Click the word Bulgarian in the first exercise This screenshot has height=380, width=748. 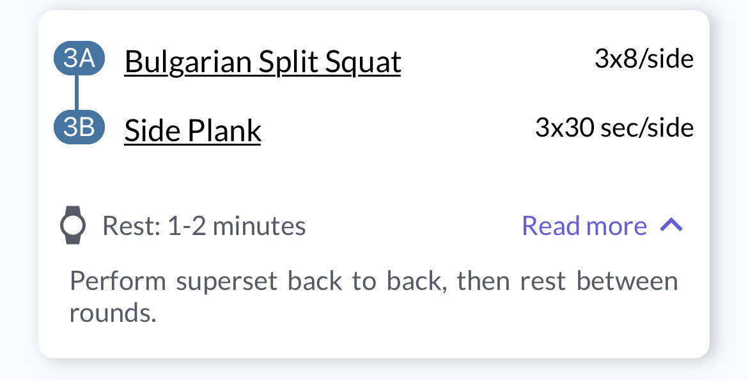[x=188, y=63]
